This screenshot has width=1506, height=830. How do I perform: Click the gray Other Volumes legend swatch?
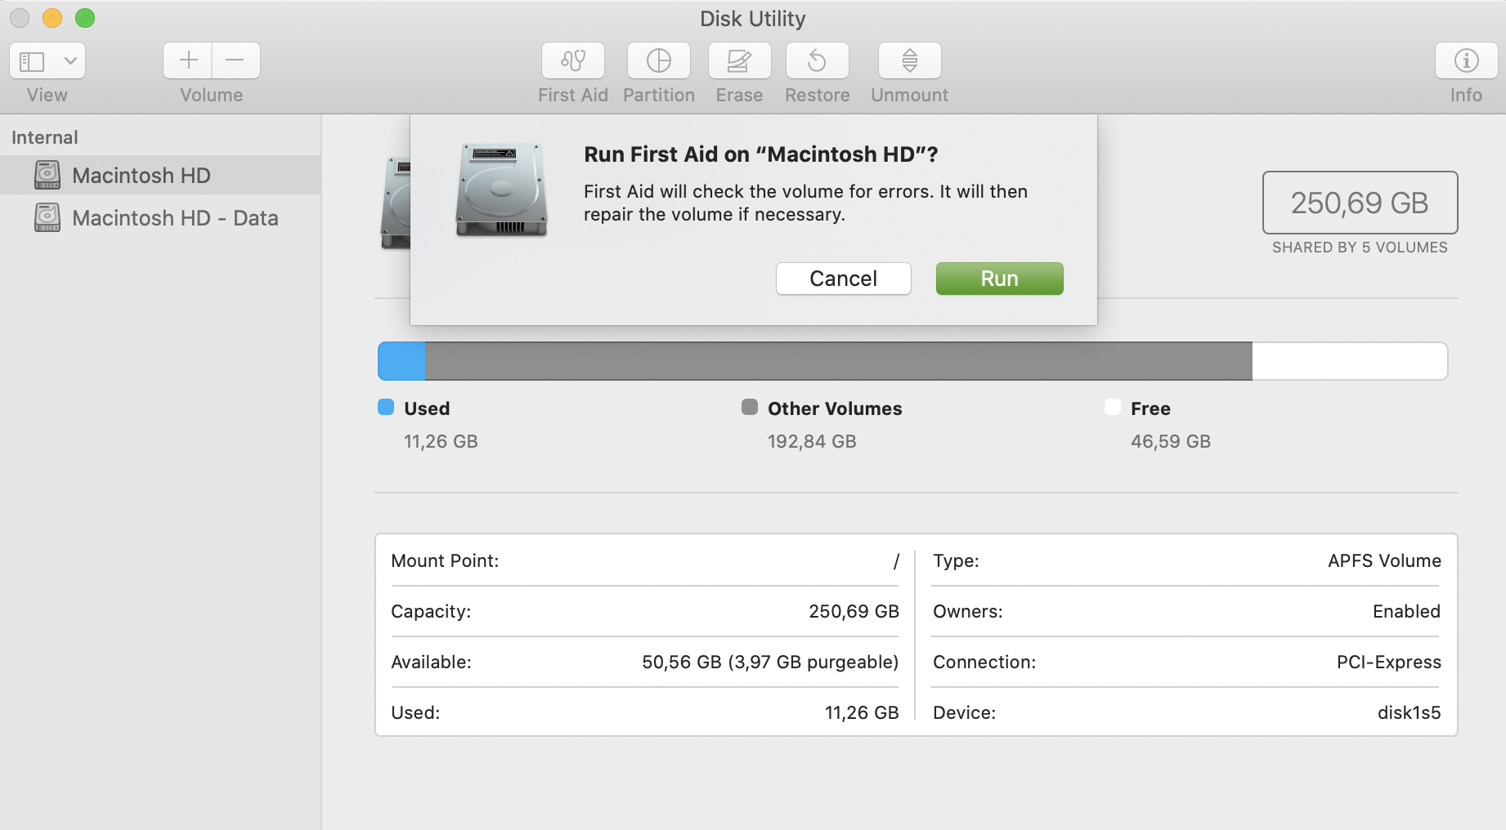coord(750,407)
